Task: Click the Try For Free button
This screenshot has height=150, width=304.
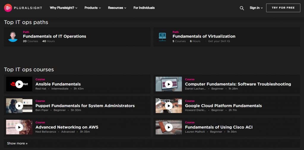Action: (x=283, y=8)
